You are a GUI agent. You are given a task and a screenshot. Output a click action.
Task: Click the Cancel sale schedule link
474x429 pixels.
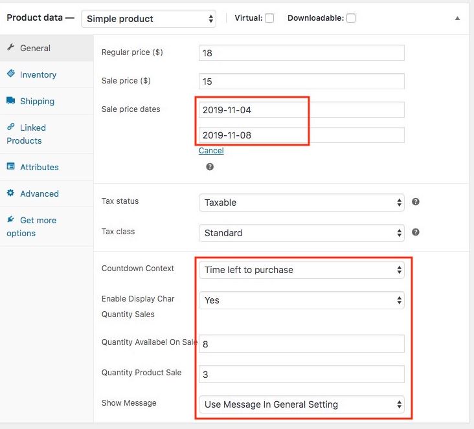211,151
